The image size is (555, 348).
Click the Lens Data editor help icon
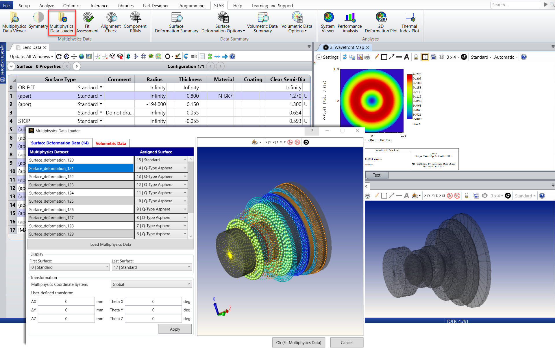tap(232, 56)
